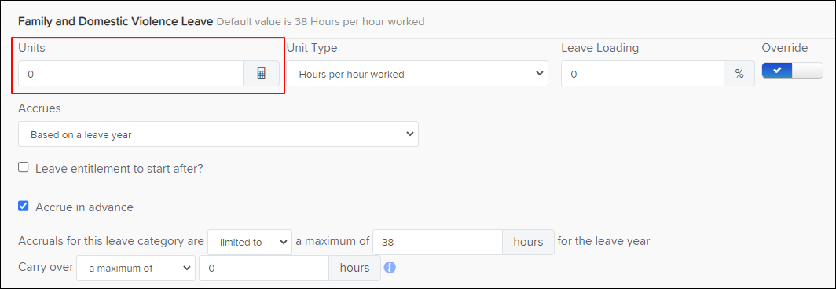Open the Carry over 'a maximum of' dropdown

click(136, 269)
